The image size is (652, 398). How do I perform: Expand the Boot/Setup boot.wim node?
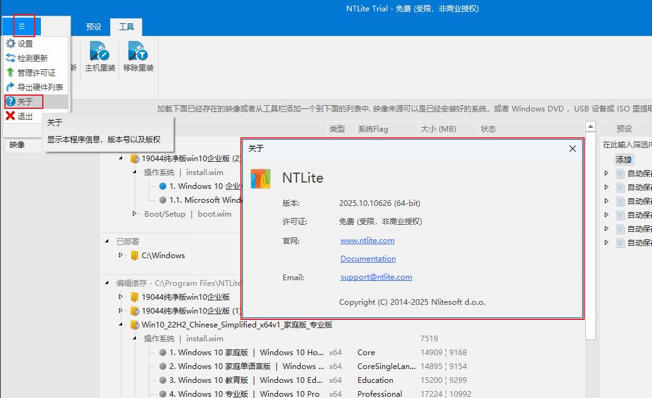tap(135, 214)
